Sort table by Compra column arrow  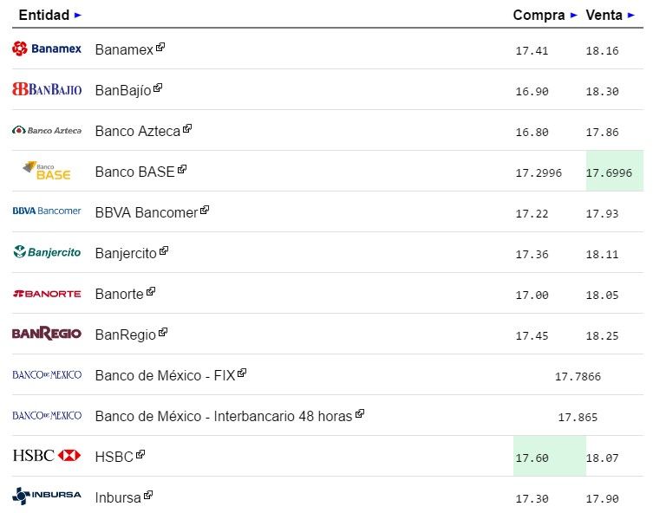coord(573,16)
